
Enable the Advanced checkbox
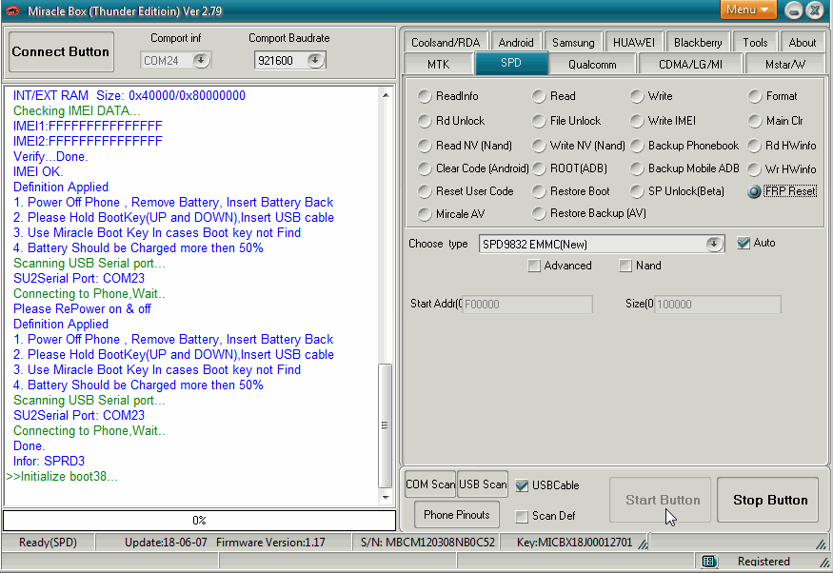click(534, 266)
